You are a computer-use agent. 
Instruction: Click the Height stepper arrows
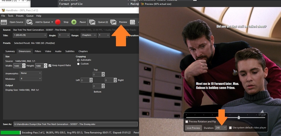coord(46,66)
